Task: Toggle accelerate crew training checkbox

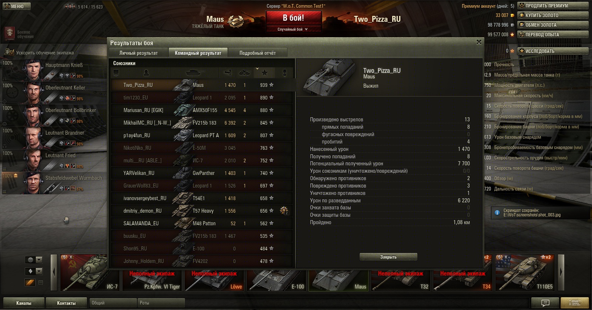Action: pos(11,53)
